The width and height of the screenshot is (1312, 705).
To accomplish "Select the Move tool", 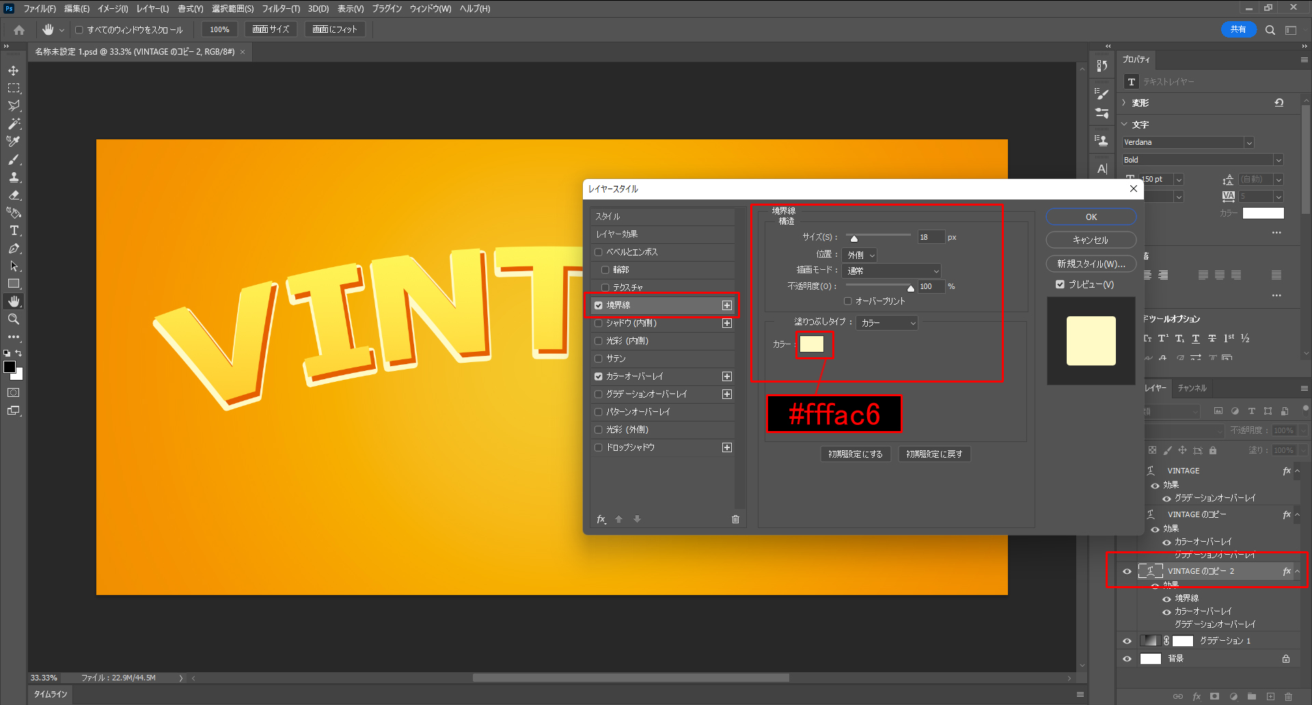I will click(x=14, y=70).
